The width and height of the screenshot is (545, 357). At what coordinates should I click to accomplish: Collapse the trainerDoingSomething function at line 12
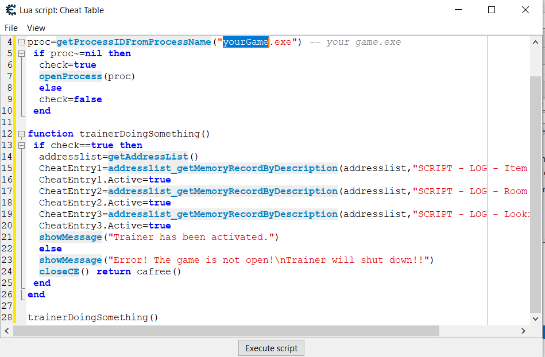coord(21,133)
